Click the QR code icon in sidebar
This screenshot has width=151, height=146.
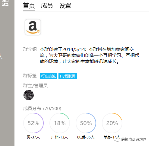(5, 3)
